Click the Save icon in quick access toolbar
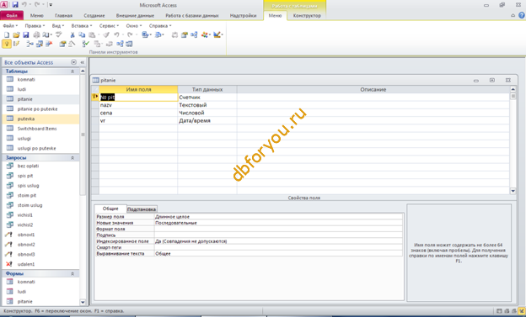 (15, 5)
